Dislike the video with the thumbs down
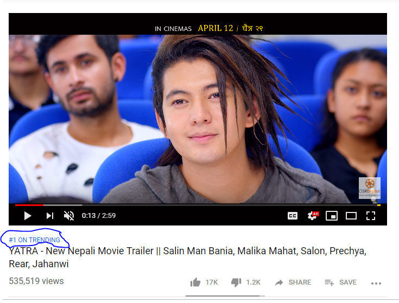 236,282
